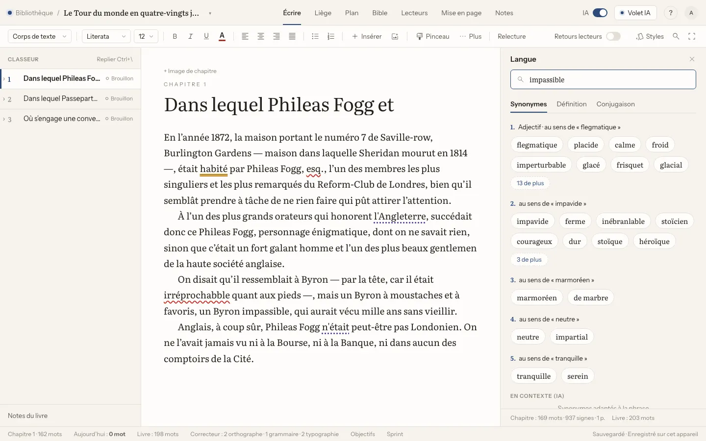Click the Langue search field
Image resolution: width=706 pixels, height=441 pixels.
click(x=603, y=79)
